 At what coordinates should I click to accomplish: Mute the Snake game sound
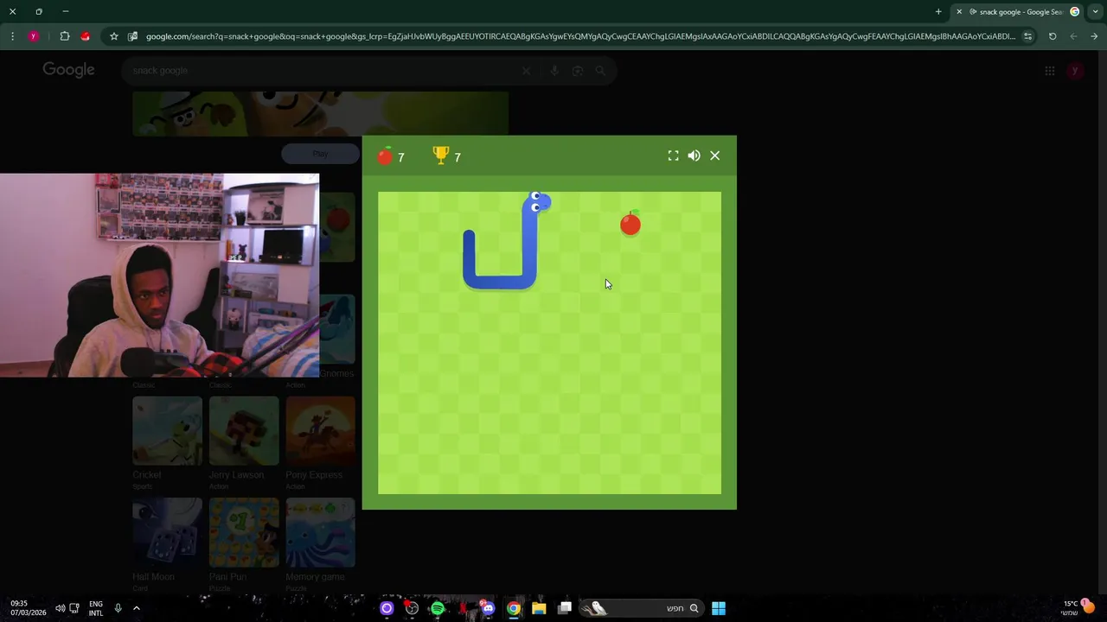tap(694, 155)
